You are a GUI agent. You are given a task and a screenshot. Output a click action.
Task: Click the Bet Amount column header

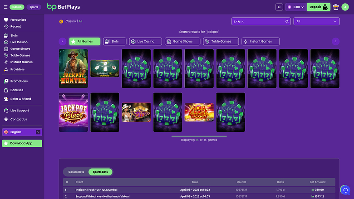coord(317,182)
